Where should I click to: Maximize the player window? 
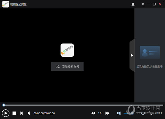(x=154, y=4)
